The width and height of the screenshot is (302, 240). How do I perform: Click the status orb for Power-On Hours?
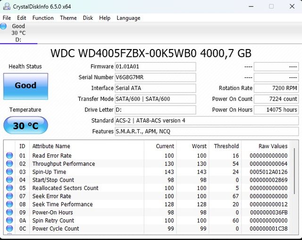[9, 212]
